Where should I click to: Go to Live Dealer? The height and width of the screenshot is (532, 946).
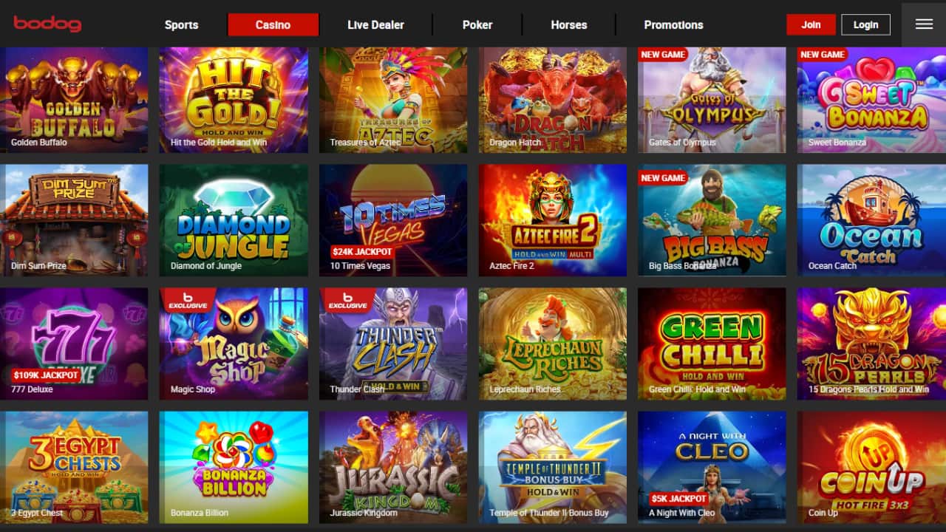coord(375,24)
